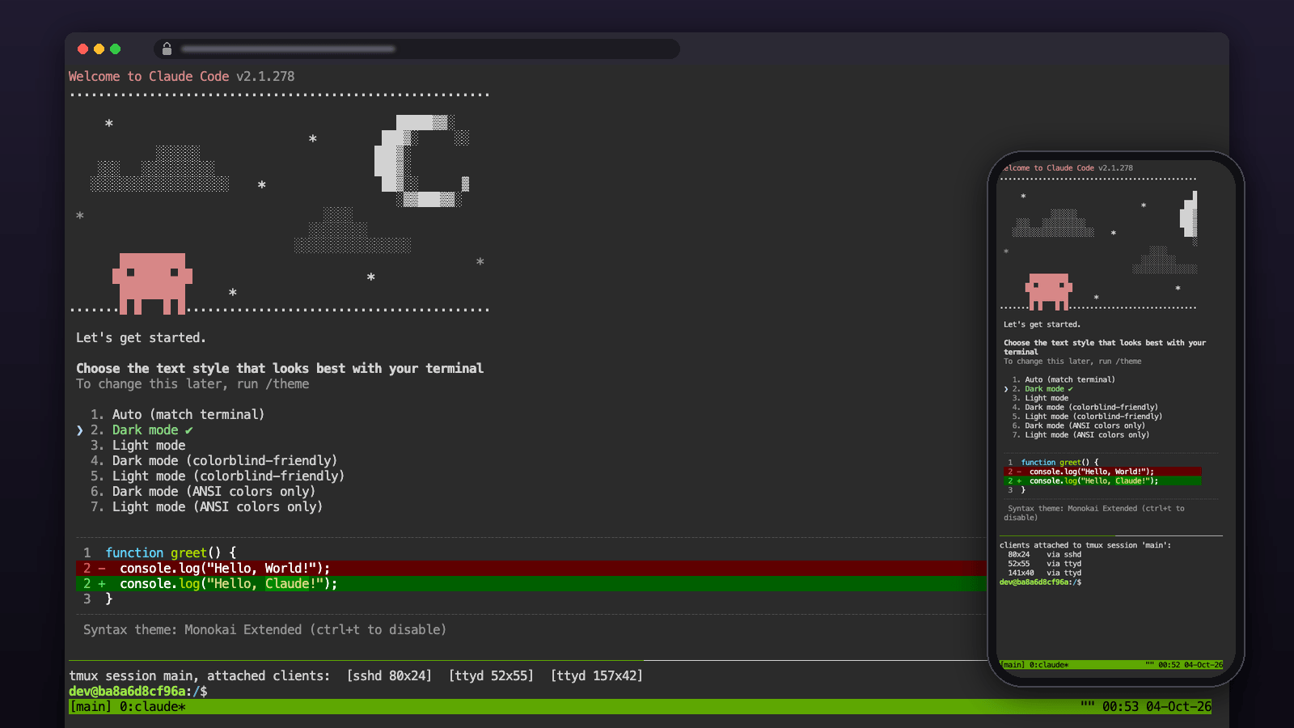Click the pink pixel creature mascot
This screenshot has height=728, width=1294.
[152, 283]
